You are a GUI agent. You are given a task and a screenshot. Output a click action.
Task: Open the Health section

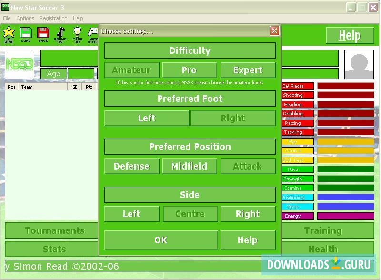coord(328,249)
